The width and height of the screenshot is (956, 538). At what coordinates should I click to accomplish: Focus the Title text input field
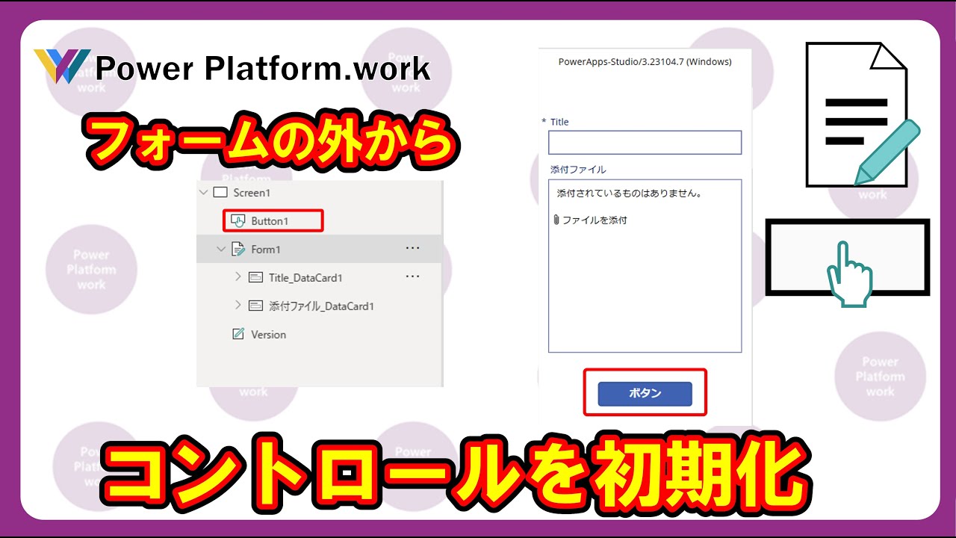coord(645,143)
